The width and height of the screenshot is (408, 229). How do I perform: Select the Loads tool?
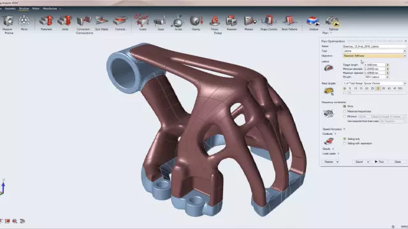(142, 21)
